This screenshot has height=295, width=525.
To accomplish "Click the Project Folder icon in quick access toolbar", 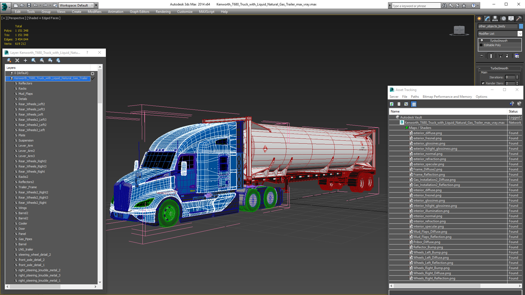I will (x=55, y=5).
